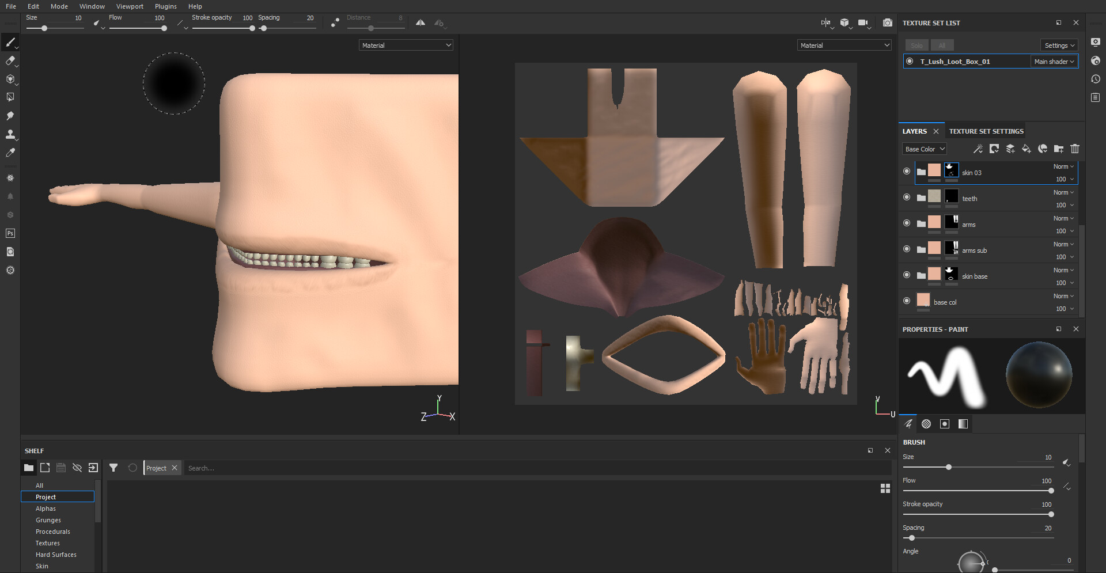Open the Base Color channel dropdown
The image size is (1106, 573).
[924, 149]
